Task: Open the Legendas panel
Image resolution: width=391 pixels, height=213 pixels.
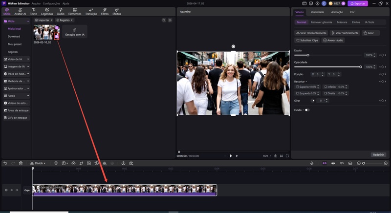Action: (x=47, y=12)
